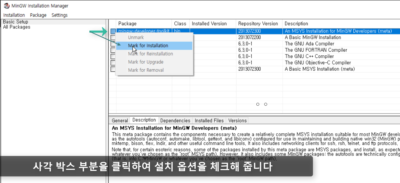400x183 pixels.
Task: Click 'The GNU C++ Compiler' description
Action: coord(309,56)
